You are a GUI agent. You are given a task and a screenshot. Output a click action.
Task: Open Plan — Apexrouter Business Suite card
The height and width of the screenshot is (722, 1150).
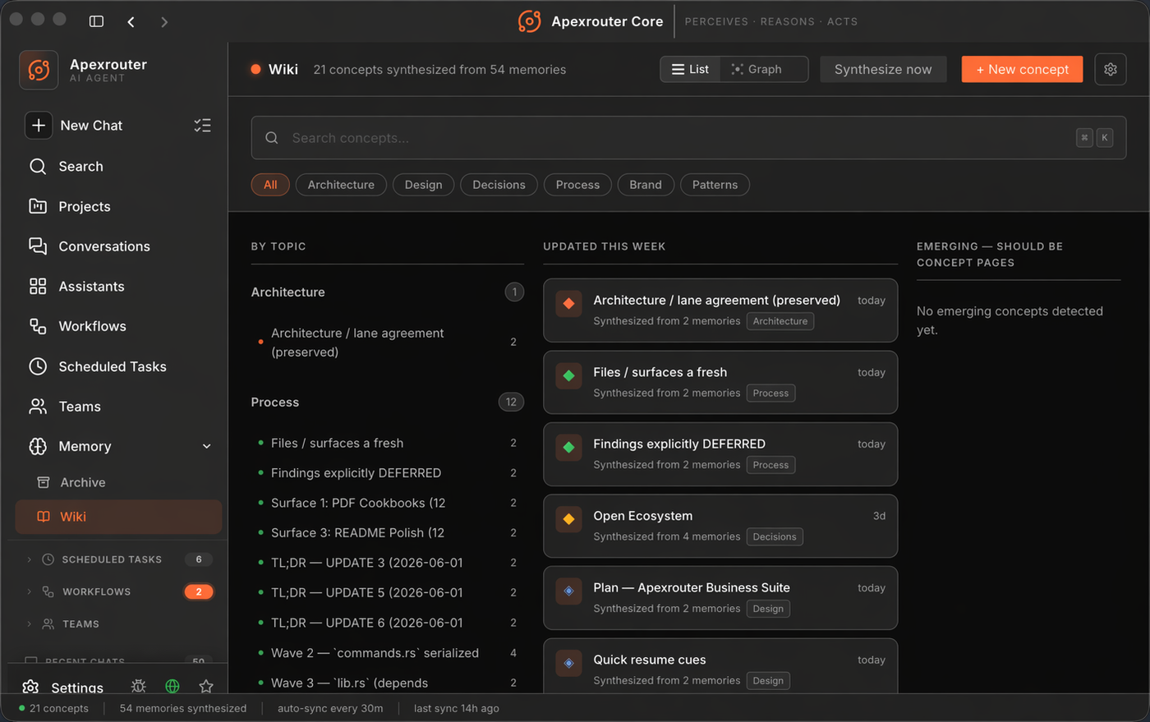point(720,598)
